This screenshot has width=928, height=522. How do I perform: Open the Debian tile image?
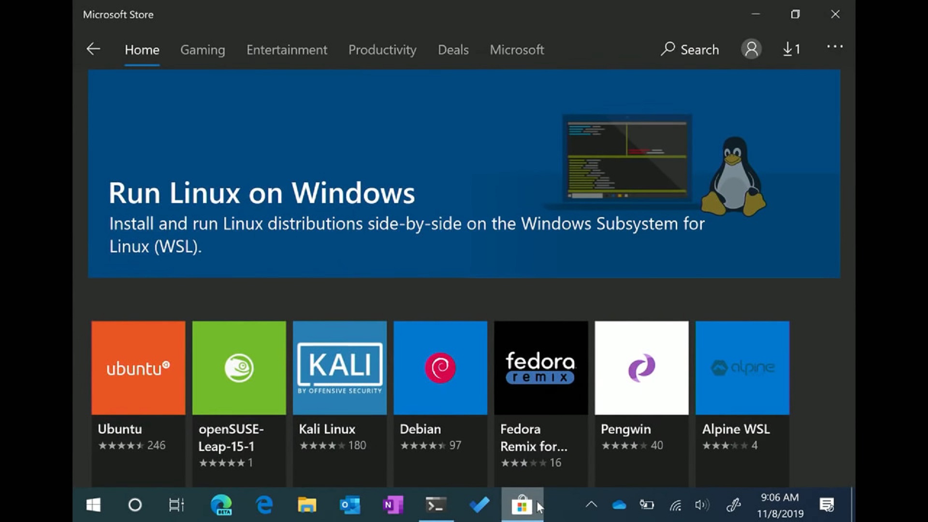440,368
